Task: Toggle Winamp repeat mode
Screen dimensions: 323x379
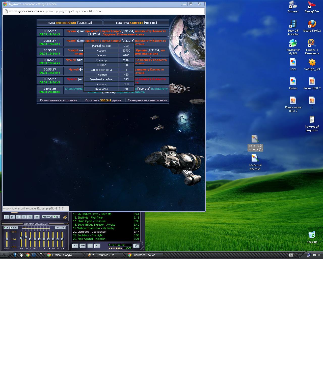Action: coord(57,217)
